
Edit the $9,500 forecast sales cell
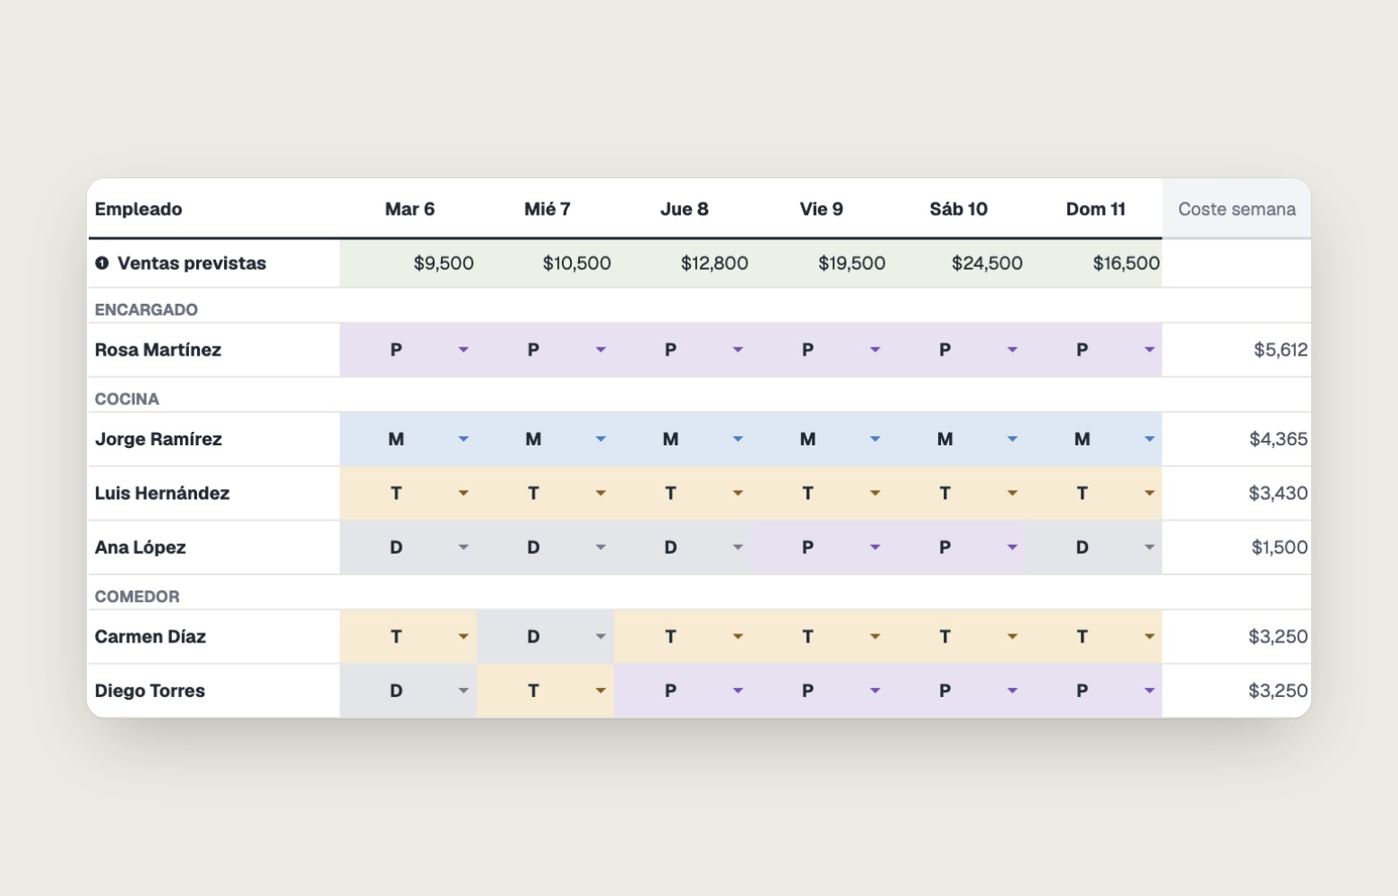tap(409, 263)
